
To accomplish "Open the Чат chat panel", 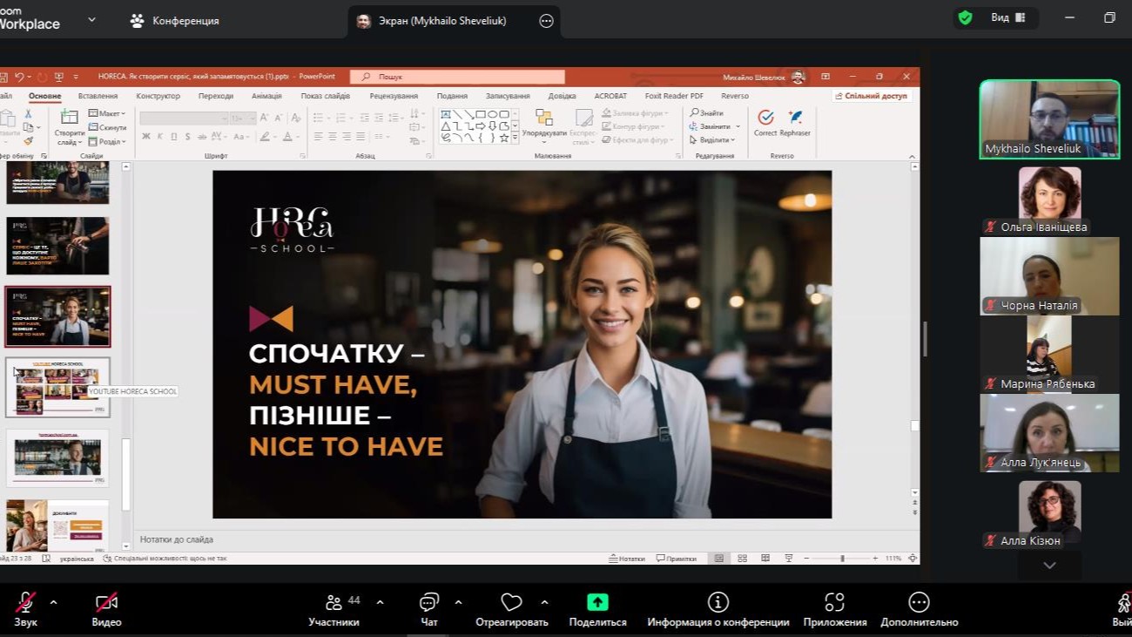I will coord(428,603).
